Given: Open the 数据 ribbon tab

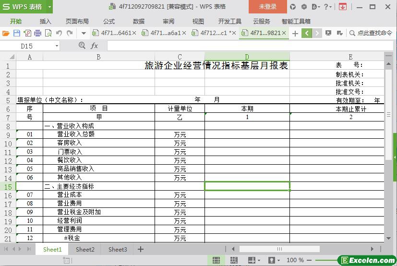Looking at the screenshot, I should point(139,21).
